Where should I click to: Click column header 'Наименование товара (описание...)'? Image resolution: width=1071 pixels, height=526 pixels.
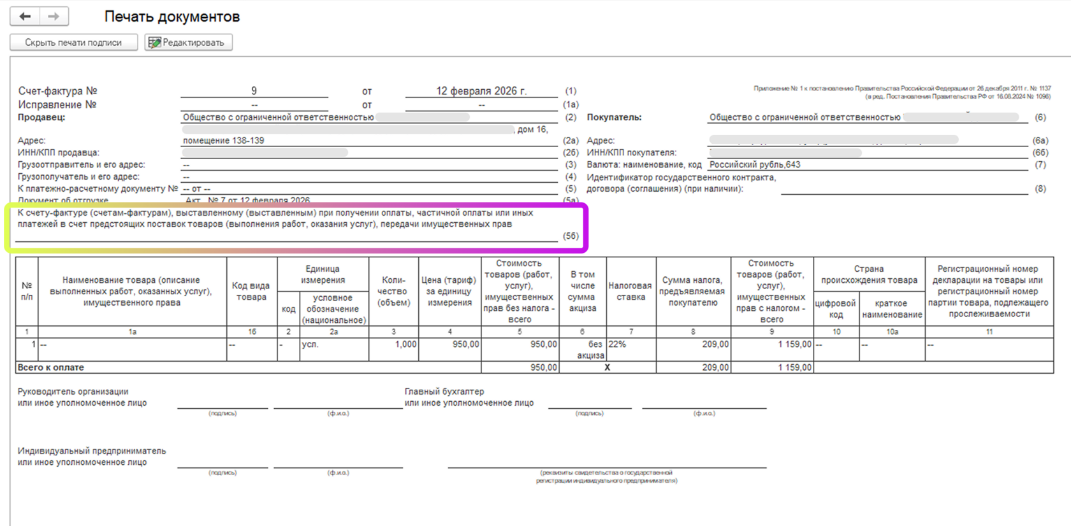[x=131, y=292]
